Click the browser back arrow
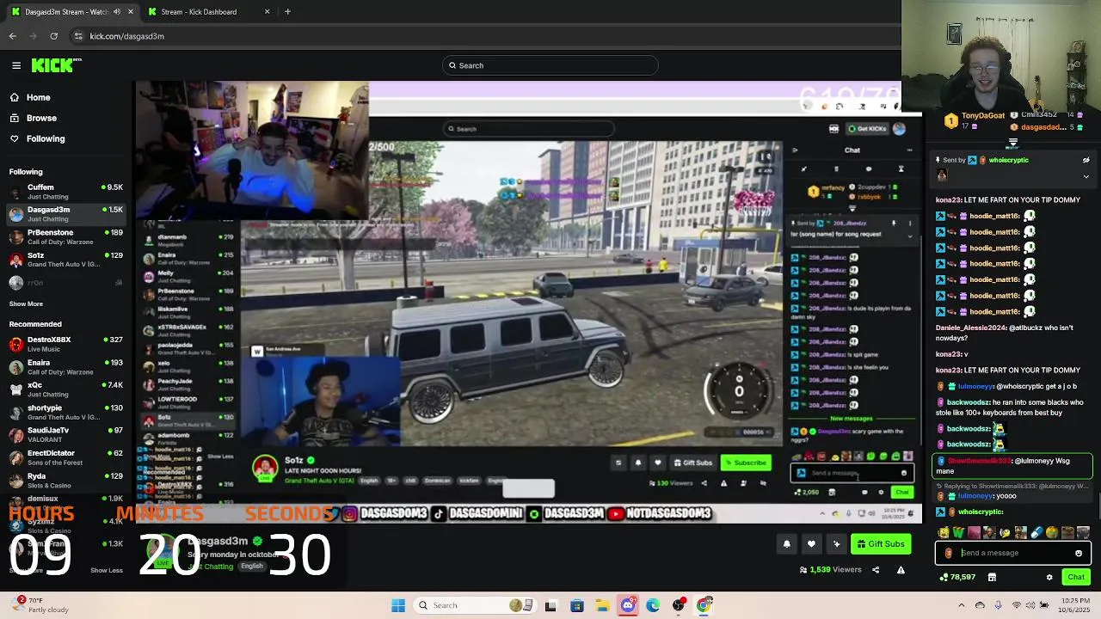This screenshot has width=1101, height=619. coord(13,36)
